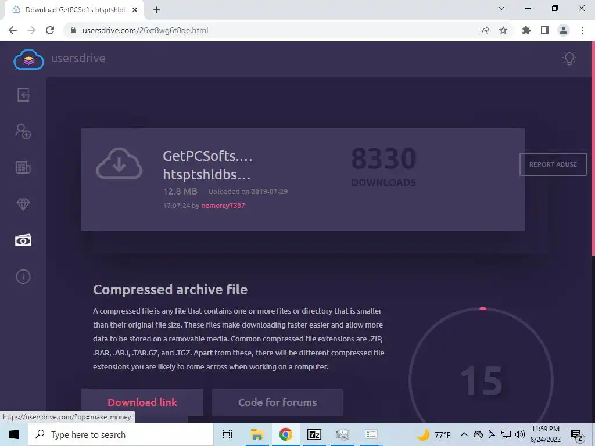This screenshot has width=595, height=446.
Task: Click the browser back arrow
Action: pos(13,30)
